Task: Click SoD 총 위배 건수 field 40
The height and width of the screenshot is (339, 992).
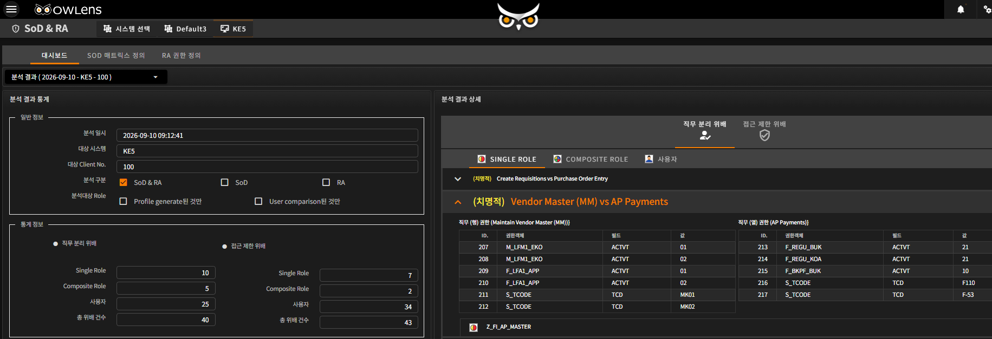Action: pyautogui.click(x=166, y=320)
